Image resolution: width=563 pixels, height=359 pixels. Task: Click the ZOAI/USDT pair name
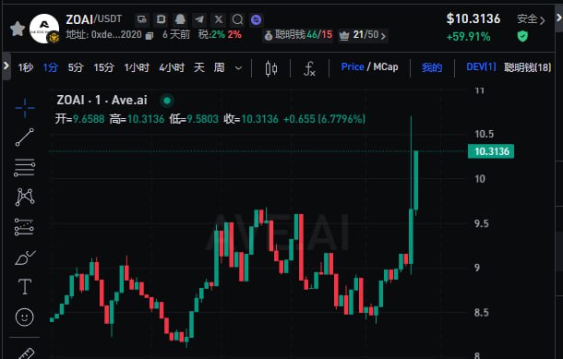[94, 19]
